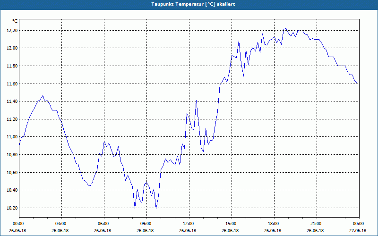Image resolution: width=378 pixels, height=236 pixels.
Task: Select the °C unit label on the y-axis
Action: click(15, 21)
